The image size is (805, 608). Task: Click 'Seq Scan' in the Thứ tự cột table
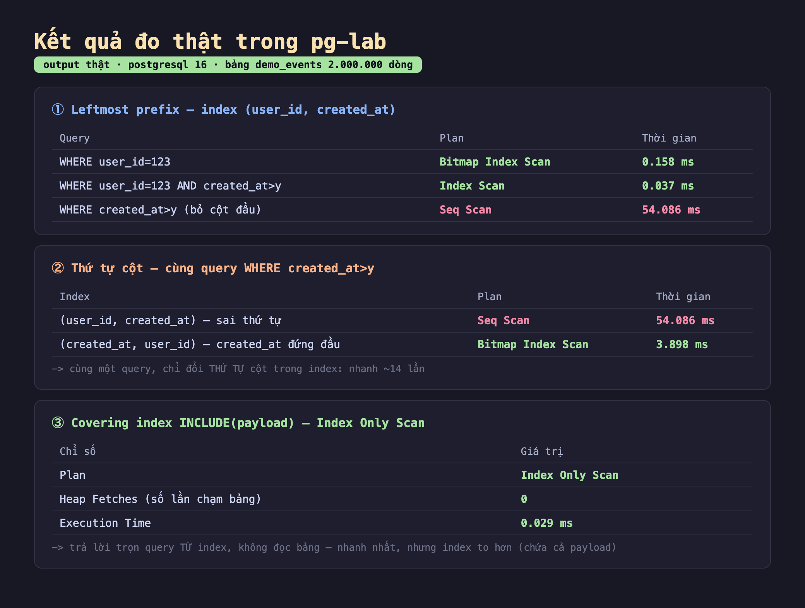(x=504, y=320)
